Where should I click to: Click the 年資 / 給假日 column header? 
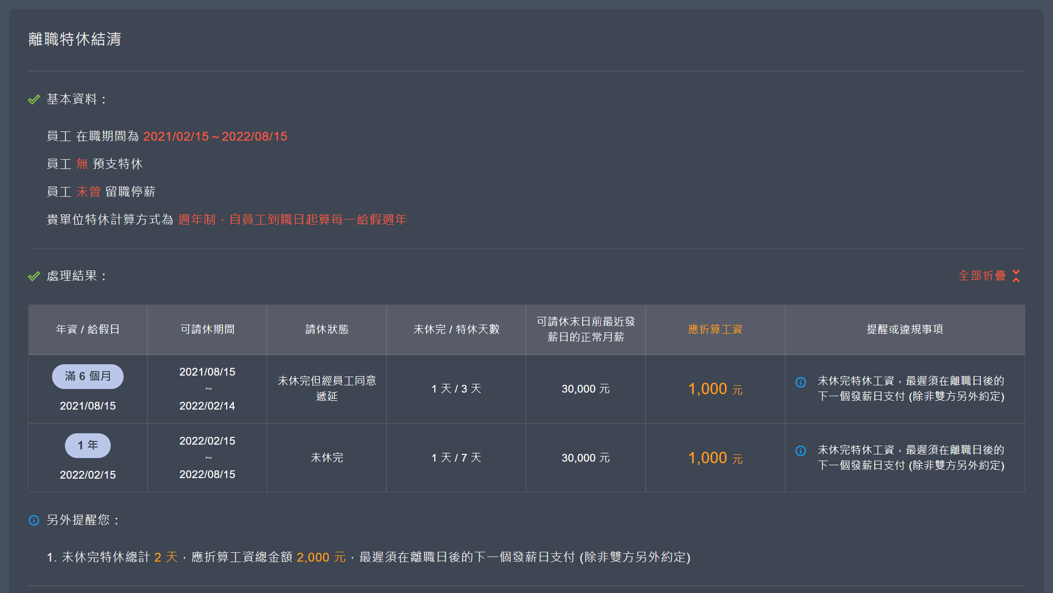coord(88,329)
